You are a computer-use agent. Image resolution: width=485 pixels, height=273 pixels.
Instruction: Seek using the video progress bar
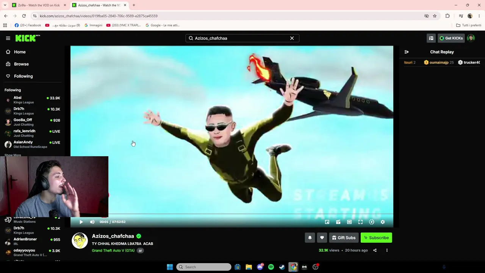(232, 214)
